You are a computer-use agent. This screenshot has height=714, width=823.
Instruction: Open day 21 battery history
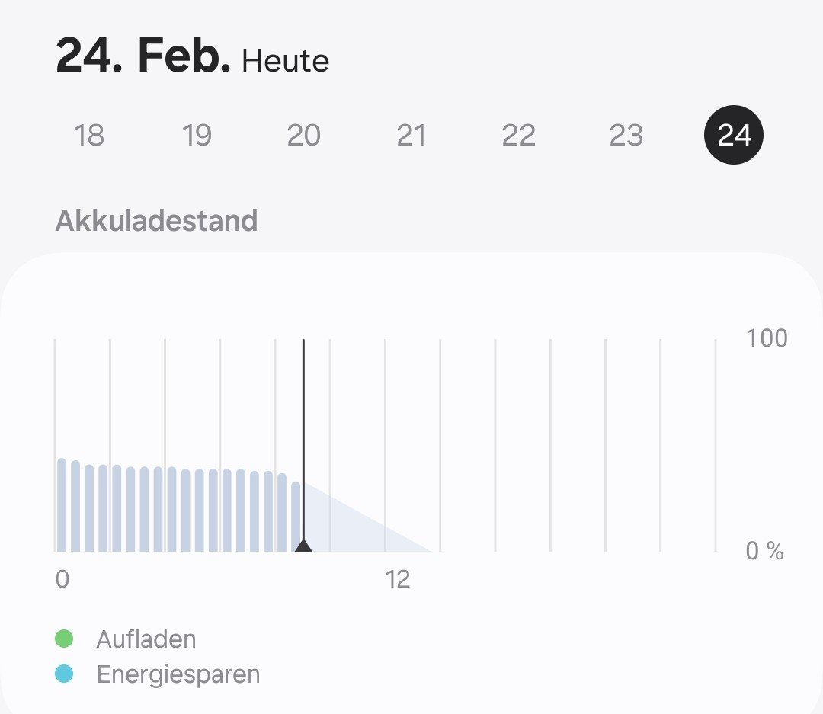(411, 136)
